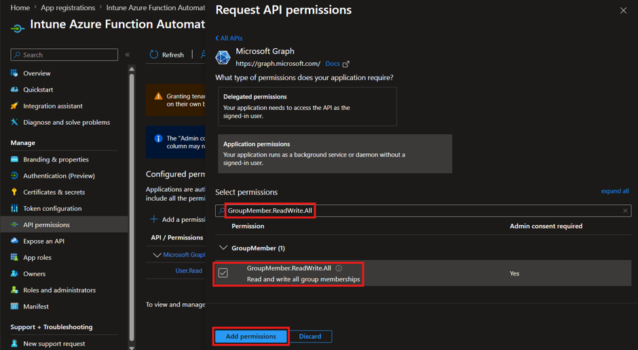Click the Roles and administrators icon
The image size is (638, 350).
coord(14,290)
